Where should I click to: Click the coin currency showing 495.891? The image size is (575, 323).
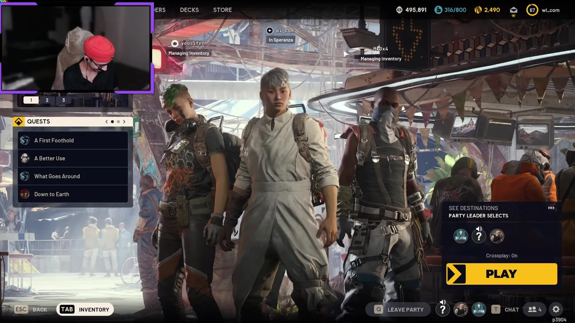411,10
